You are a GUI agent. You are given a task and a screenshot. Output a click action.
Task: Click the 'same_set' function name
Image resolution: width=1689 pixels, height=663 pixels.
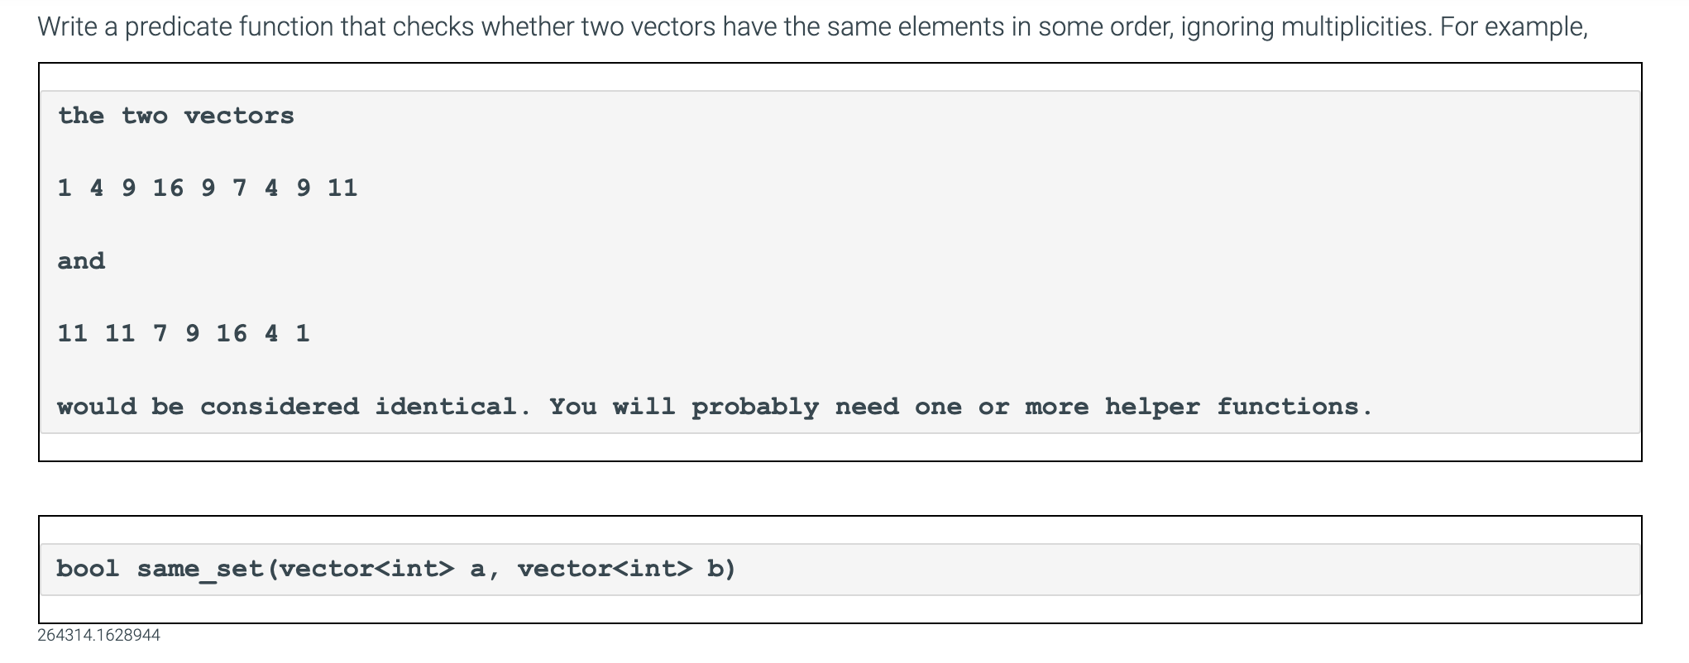coord(201,570)
